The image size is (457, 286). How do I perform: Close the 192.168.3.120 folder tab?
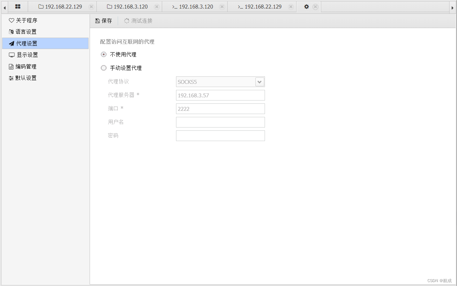tap(157, 7)
